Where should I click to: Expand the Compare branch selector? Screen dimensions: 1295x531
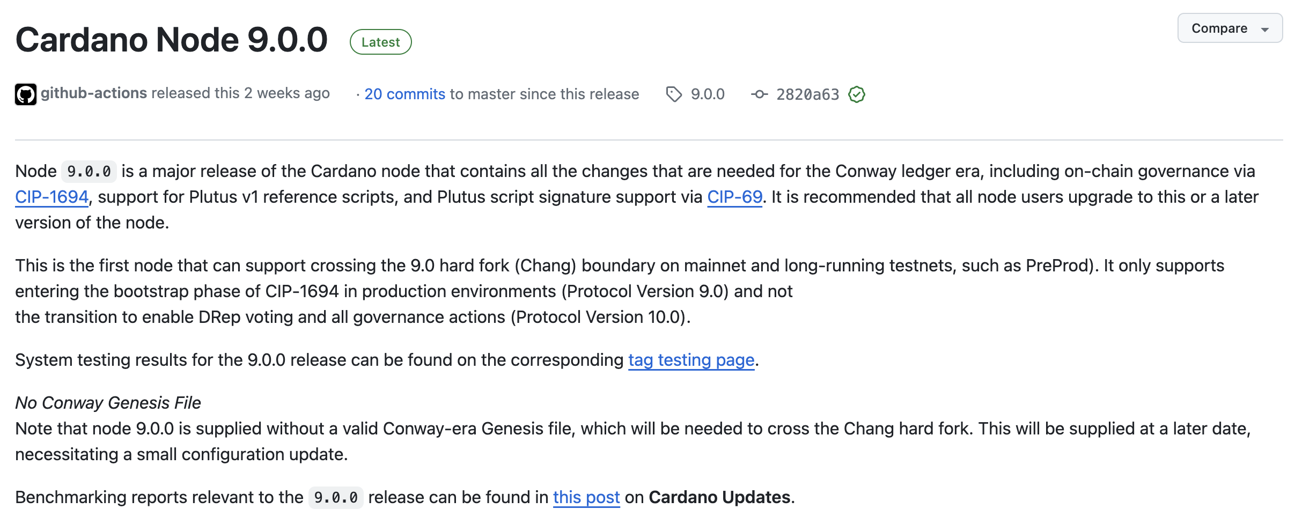[x=1229, y=28]
